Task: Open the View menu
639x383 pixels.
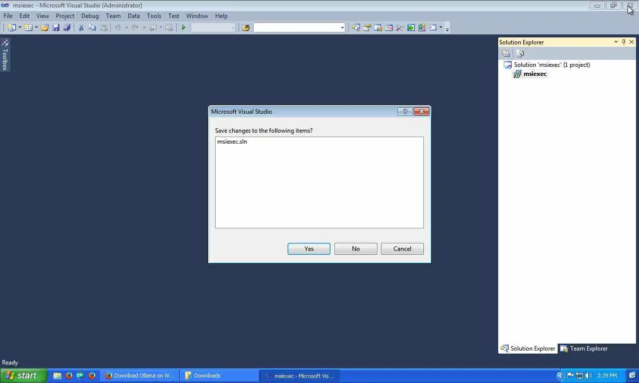Action: point(42,16)
